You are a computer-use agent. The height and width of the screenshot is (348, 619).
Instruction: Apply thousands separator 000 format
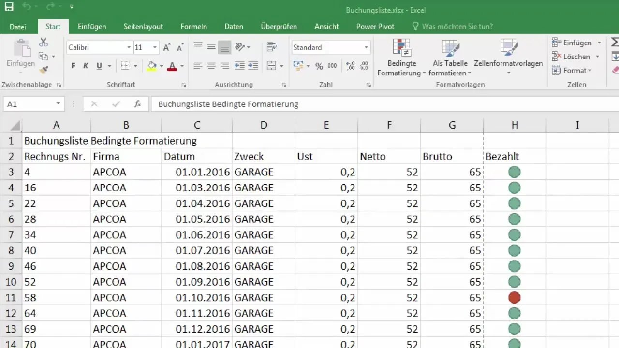(332, 66)
